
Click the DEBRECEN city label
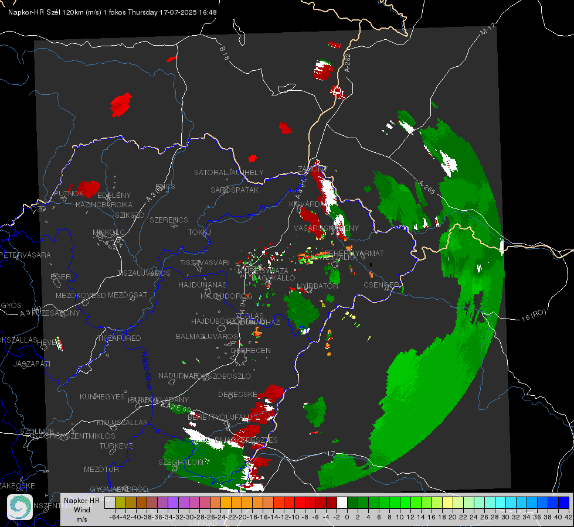[x=251, y=350]
